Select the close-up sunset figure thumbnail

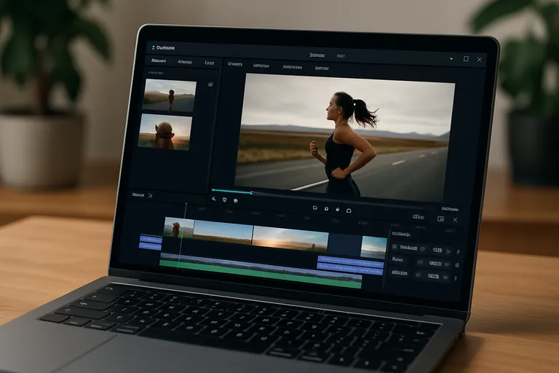(x=165, y=132)
